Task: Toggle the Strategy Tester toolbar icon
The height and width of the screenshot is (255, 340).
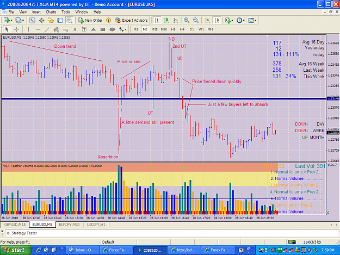Action: 70,20
